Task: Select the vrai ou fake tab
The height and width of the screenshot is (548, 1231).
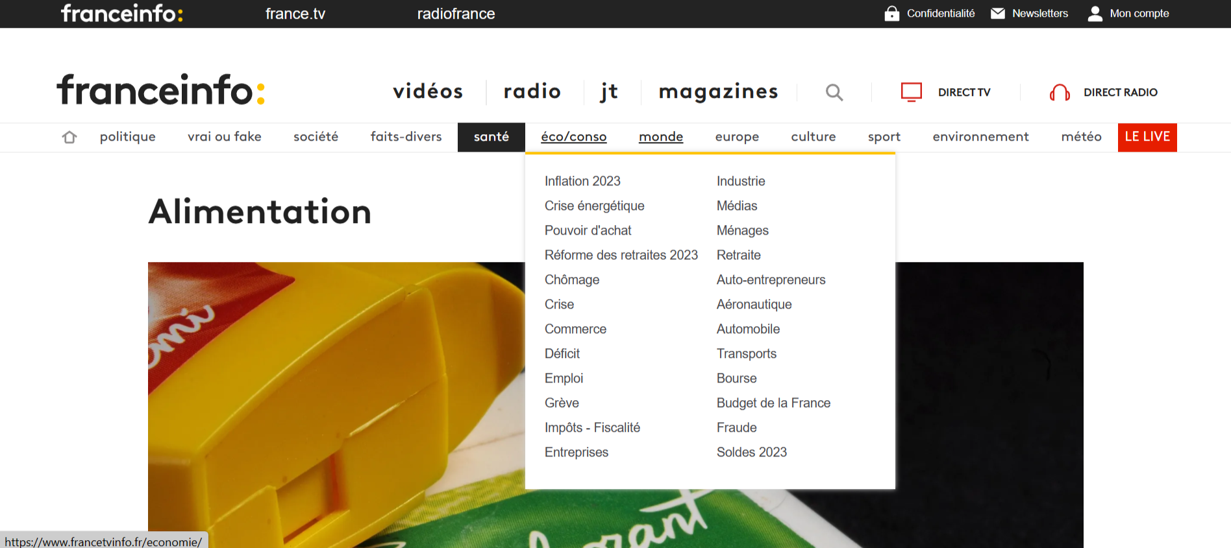Action: [225, 137]
